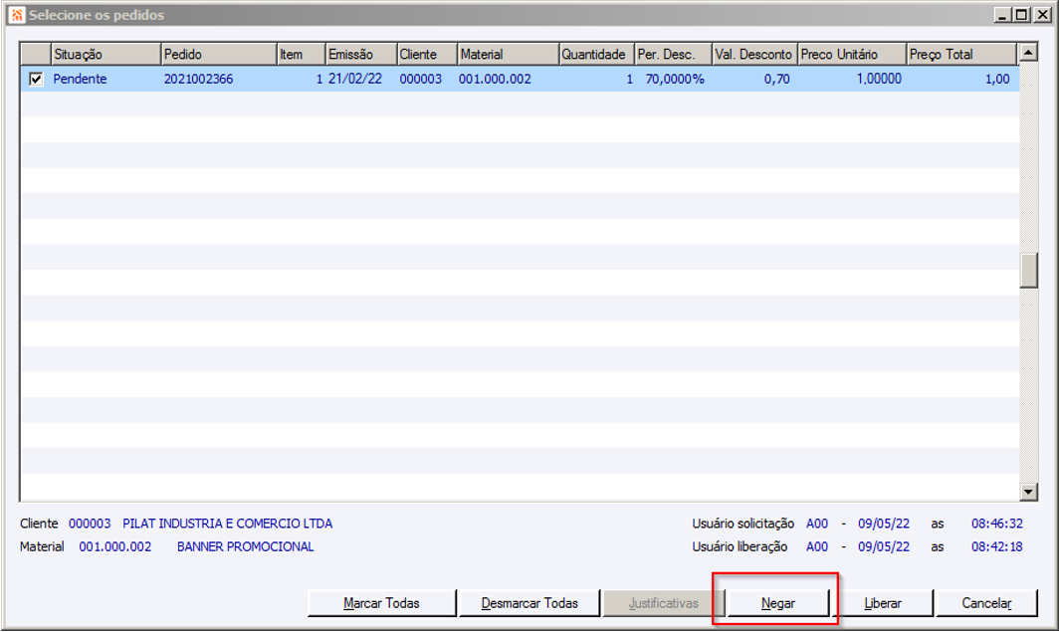Click the Val. Desconto column header
This screenshot has height=632, width=1060.
(754, 54)
